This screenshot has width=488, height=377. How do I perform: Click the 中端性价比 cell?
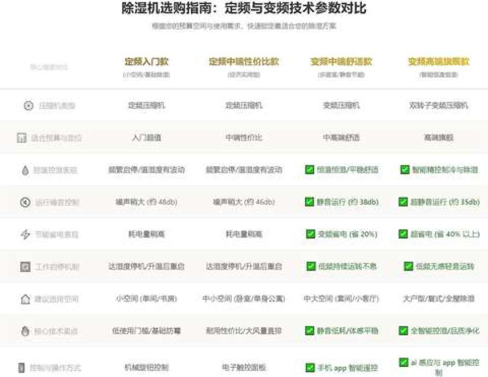click(x=244, y=138)
